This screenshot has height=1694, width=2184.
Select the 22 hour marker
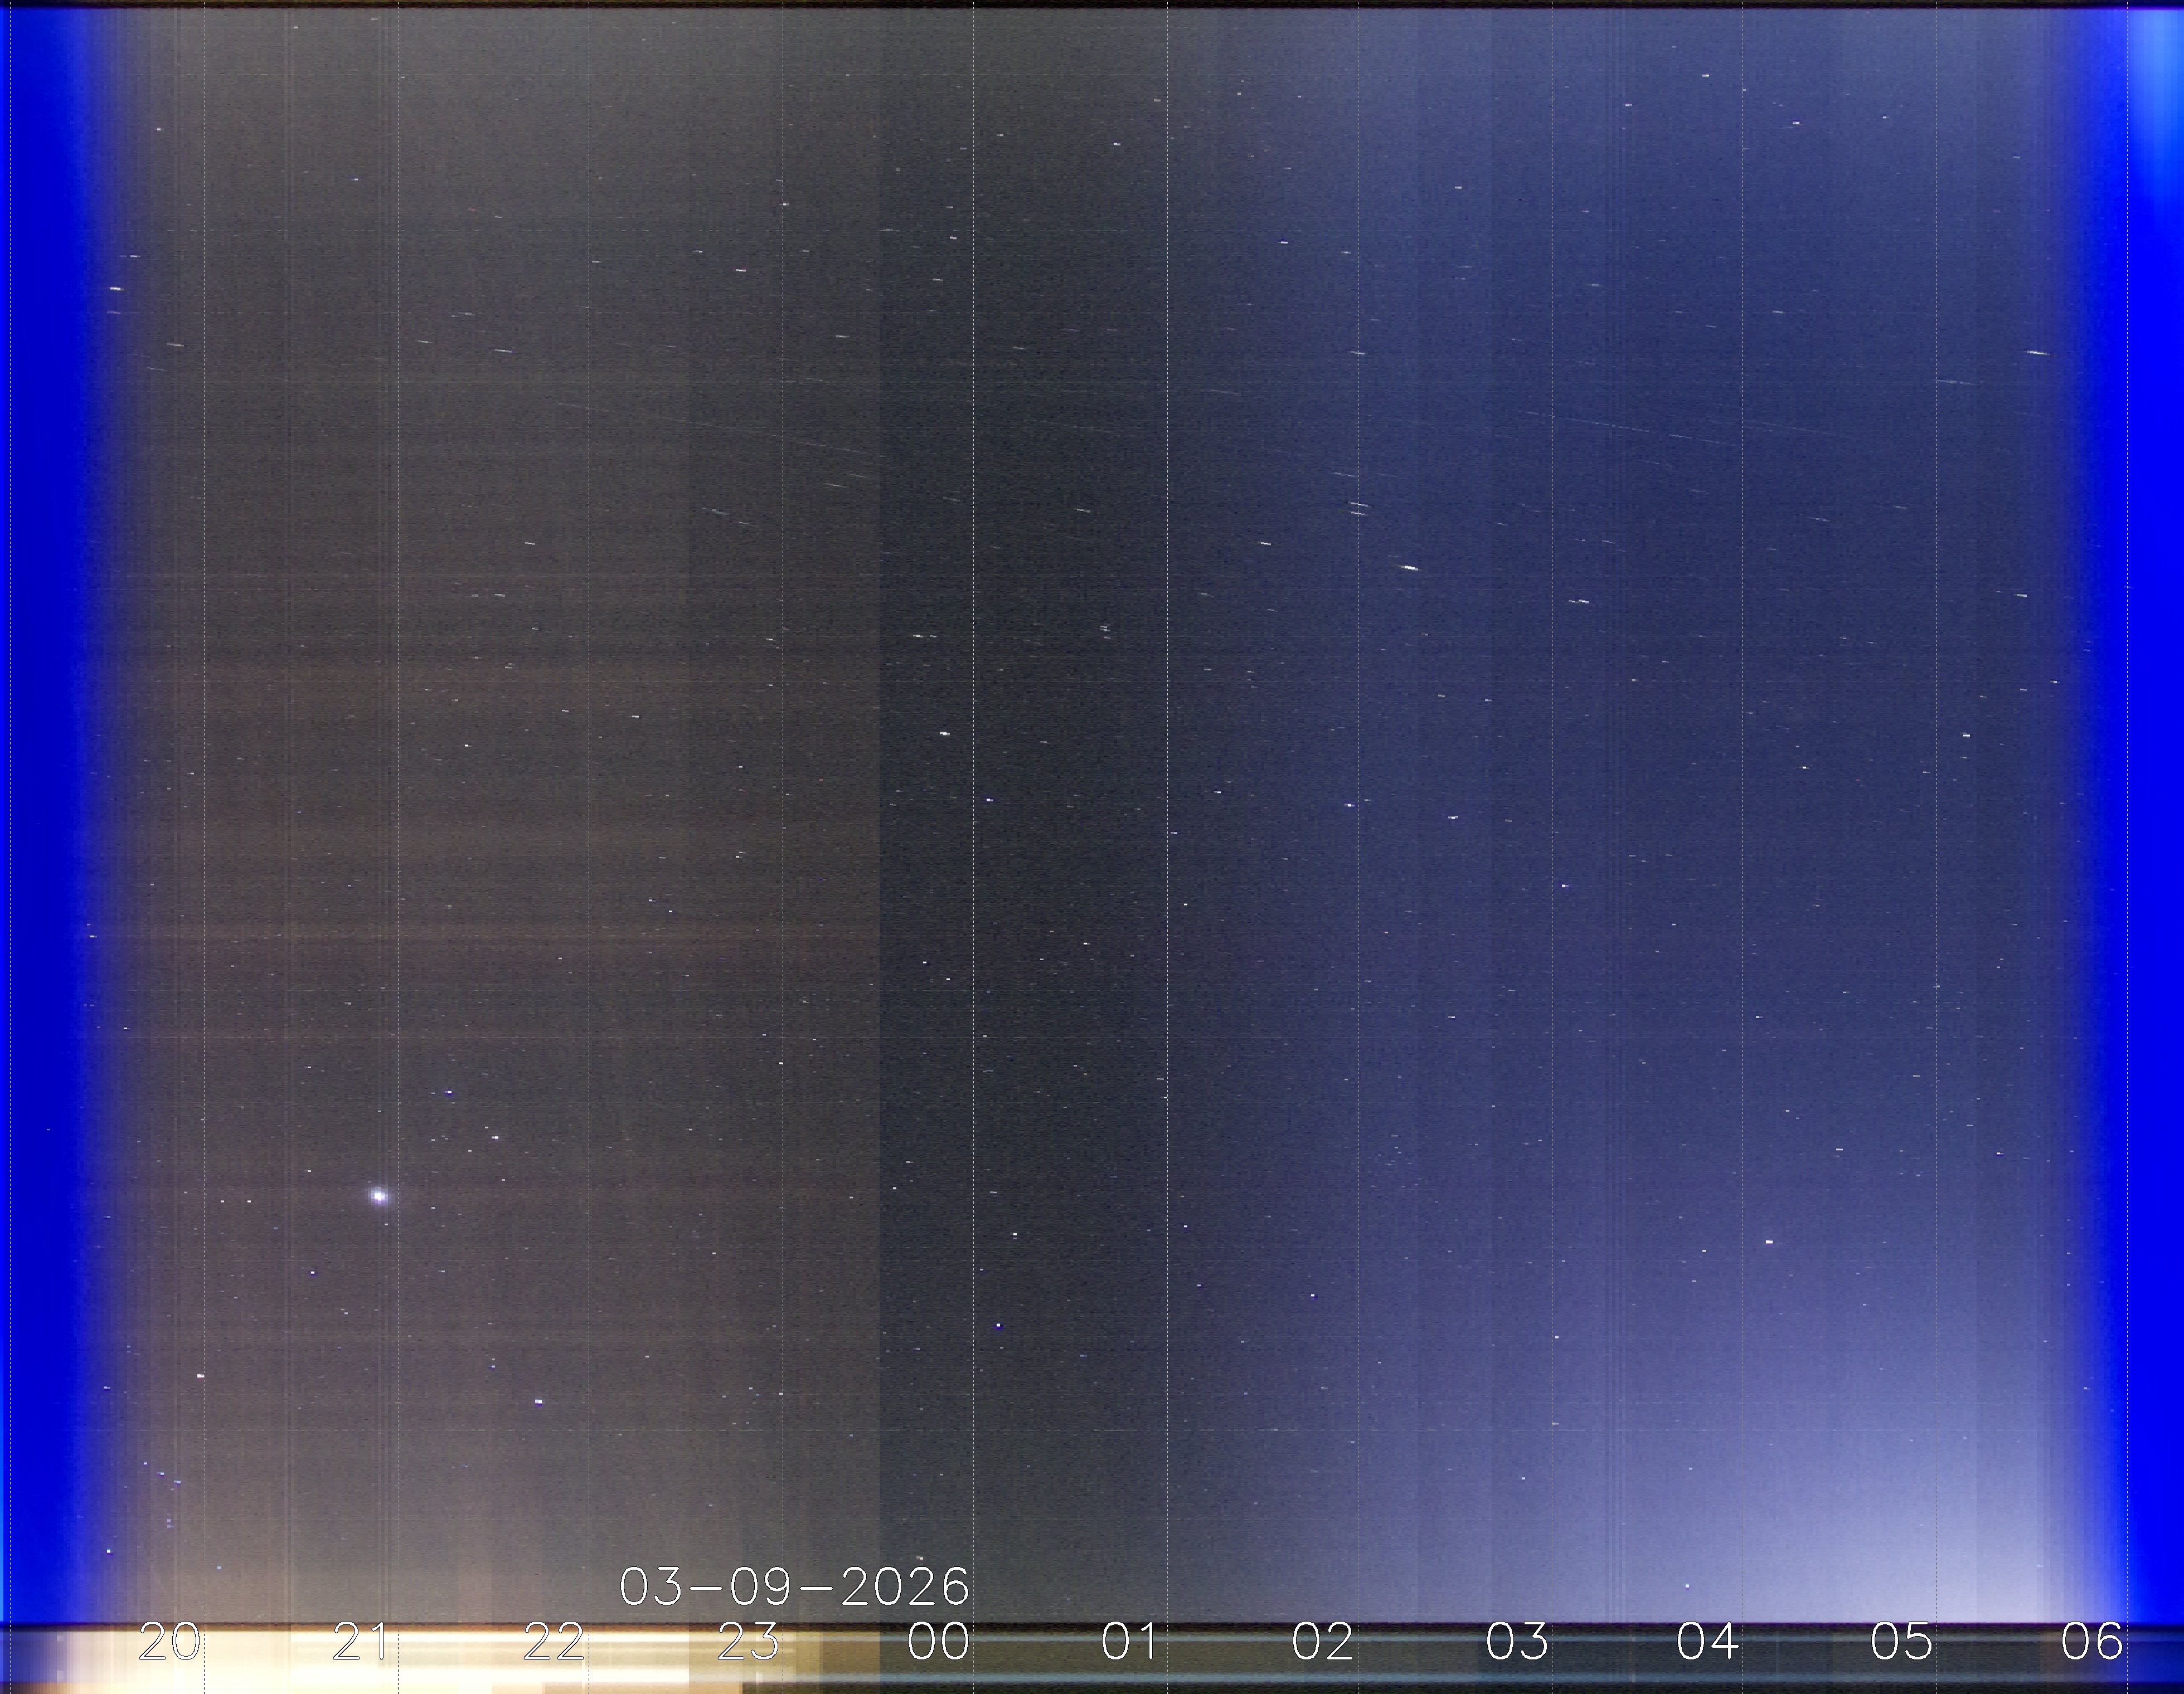(x=554, y=1641)
